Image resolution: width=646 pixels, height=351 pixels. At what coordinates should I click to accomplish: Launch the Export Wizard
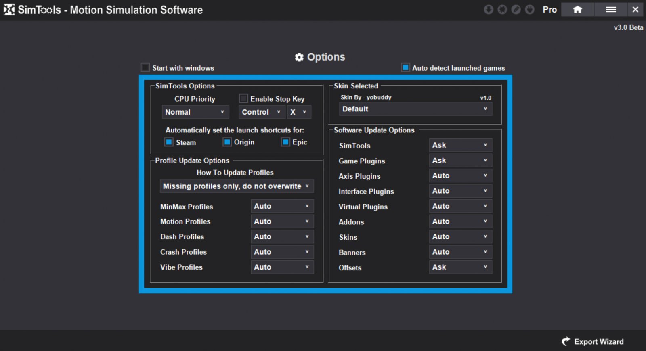click(593, 342)
